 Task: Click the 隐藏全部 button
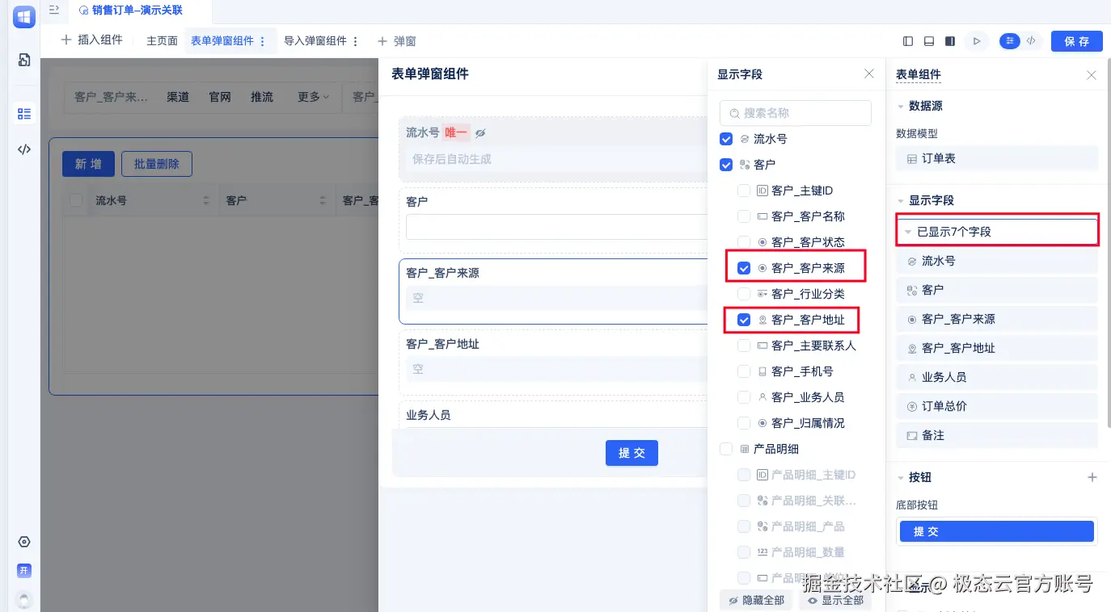coord(756,600)
